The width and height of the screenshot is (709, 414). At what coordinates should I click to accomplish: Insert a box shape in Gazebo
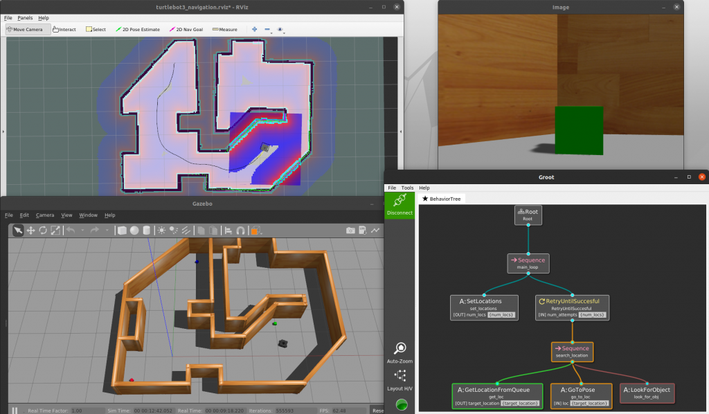click(x=122, y=231)
